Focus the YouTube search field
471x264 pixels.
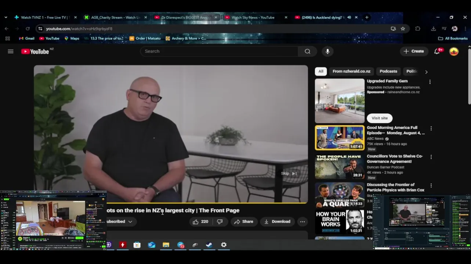click(219, 51)
